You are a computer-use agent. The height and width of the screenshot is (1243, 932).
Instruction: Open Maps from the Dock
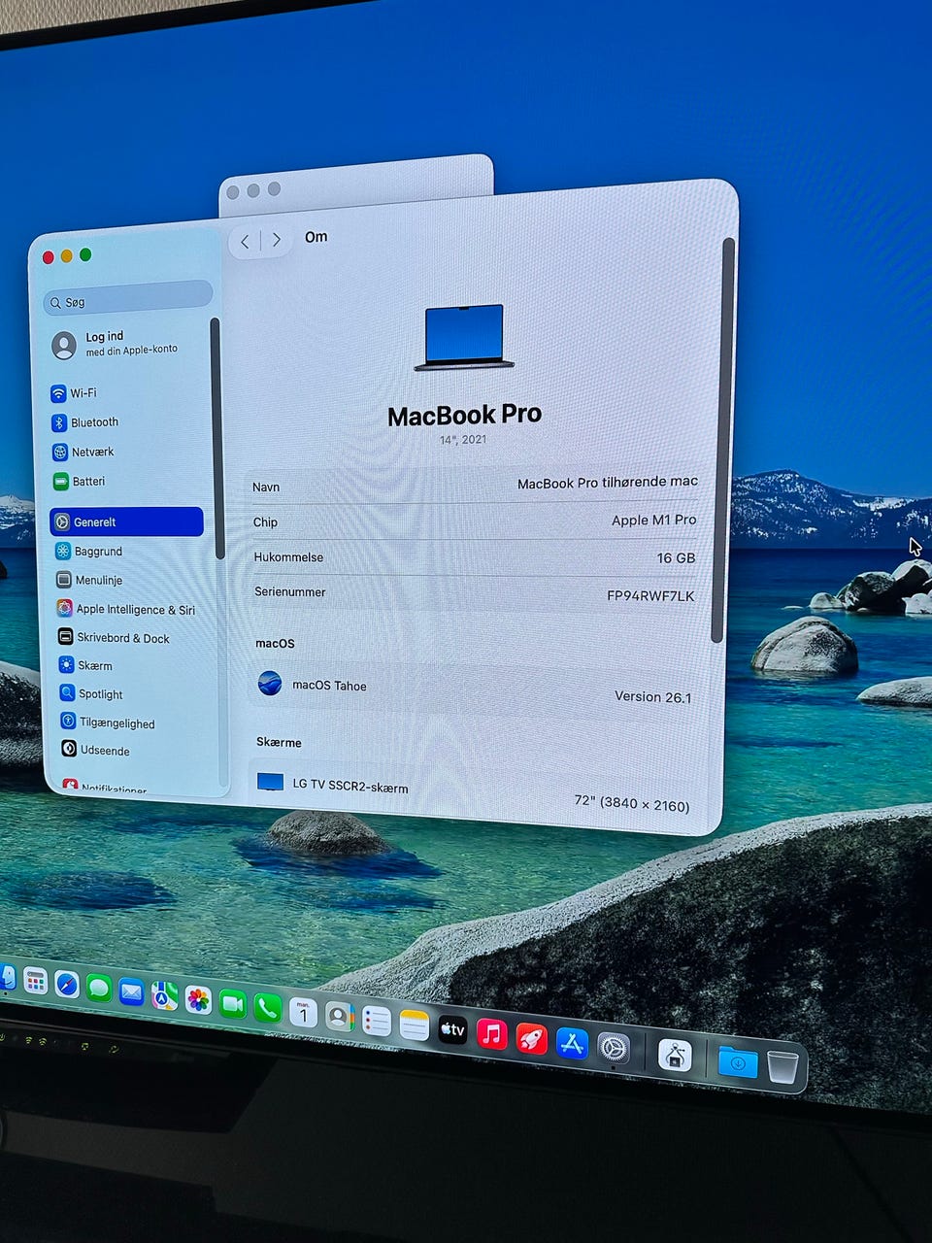point(164,996)
